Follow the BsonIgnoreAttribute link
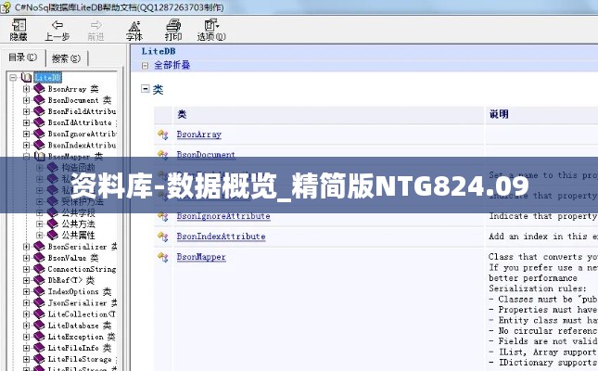The height and width of the screenshot is (371, 598). click(x=223, y=216)
